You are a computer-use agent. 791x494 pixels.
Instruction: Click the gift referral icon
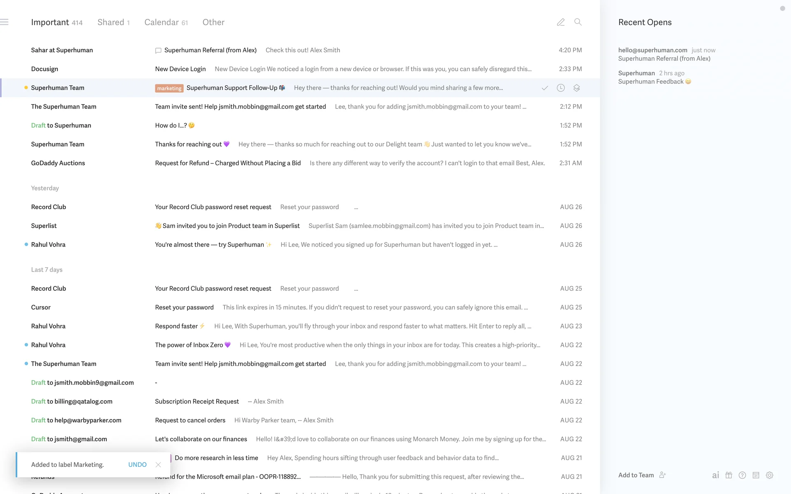coord(729,475)
